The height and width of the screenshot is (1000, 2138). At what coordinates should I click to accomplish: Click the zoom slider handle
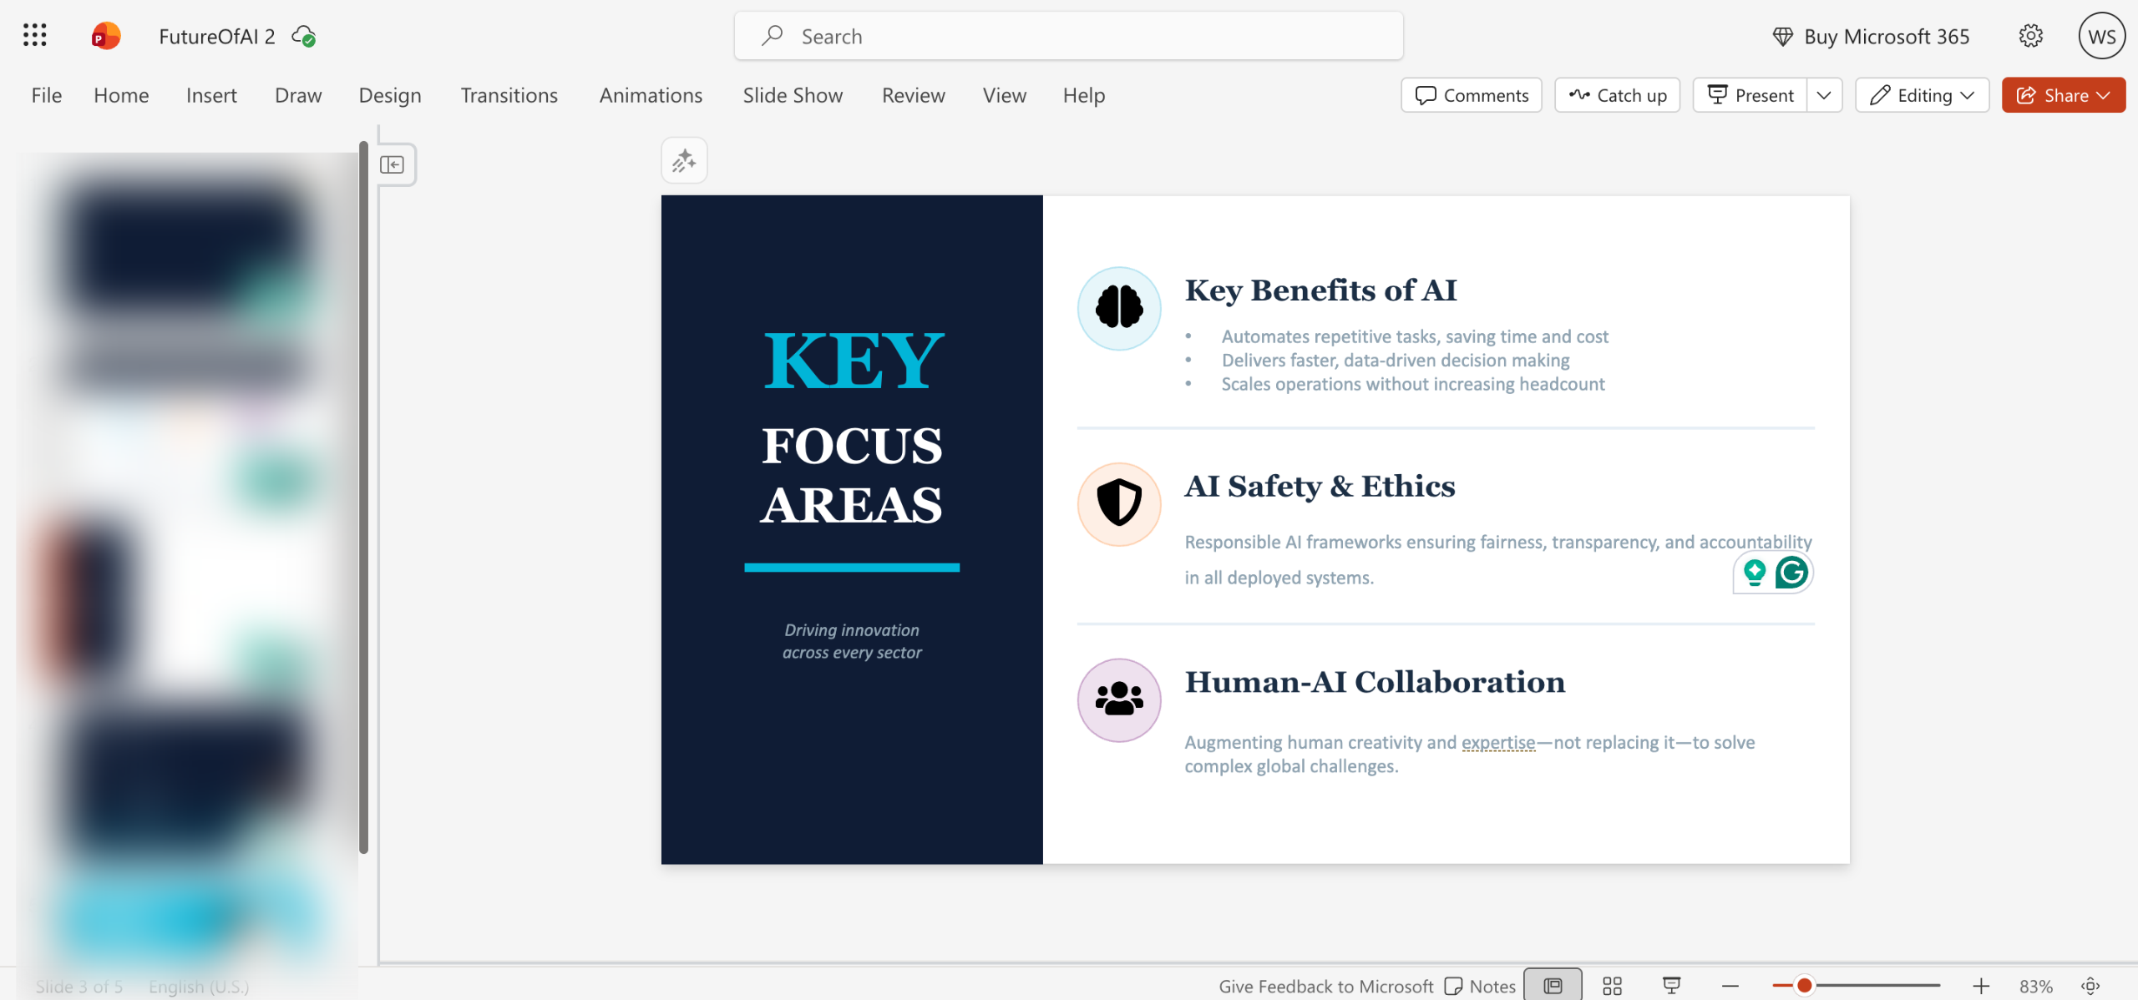pyautogui.click(x=1804, y=986)
